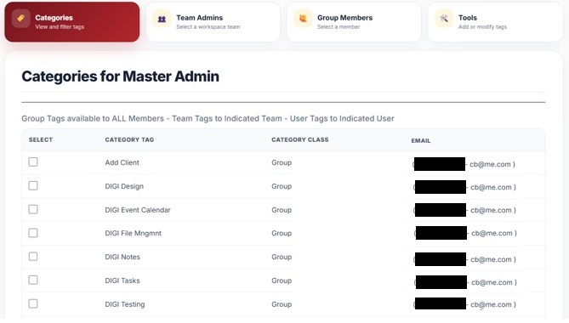Screen dimensions: 569x323
Task: Click the 'DIGI Notes' tag name
Action: pos(122,257)
